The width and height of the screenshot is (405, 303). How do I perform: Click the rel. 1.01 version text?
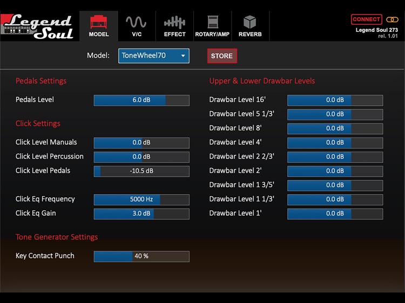[x=388, y=36]
